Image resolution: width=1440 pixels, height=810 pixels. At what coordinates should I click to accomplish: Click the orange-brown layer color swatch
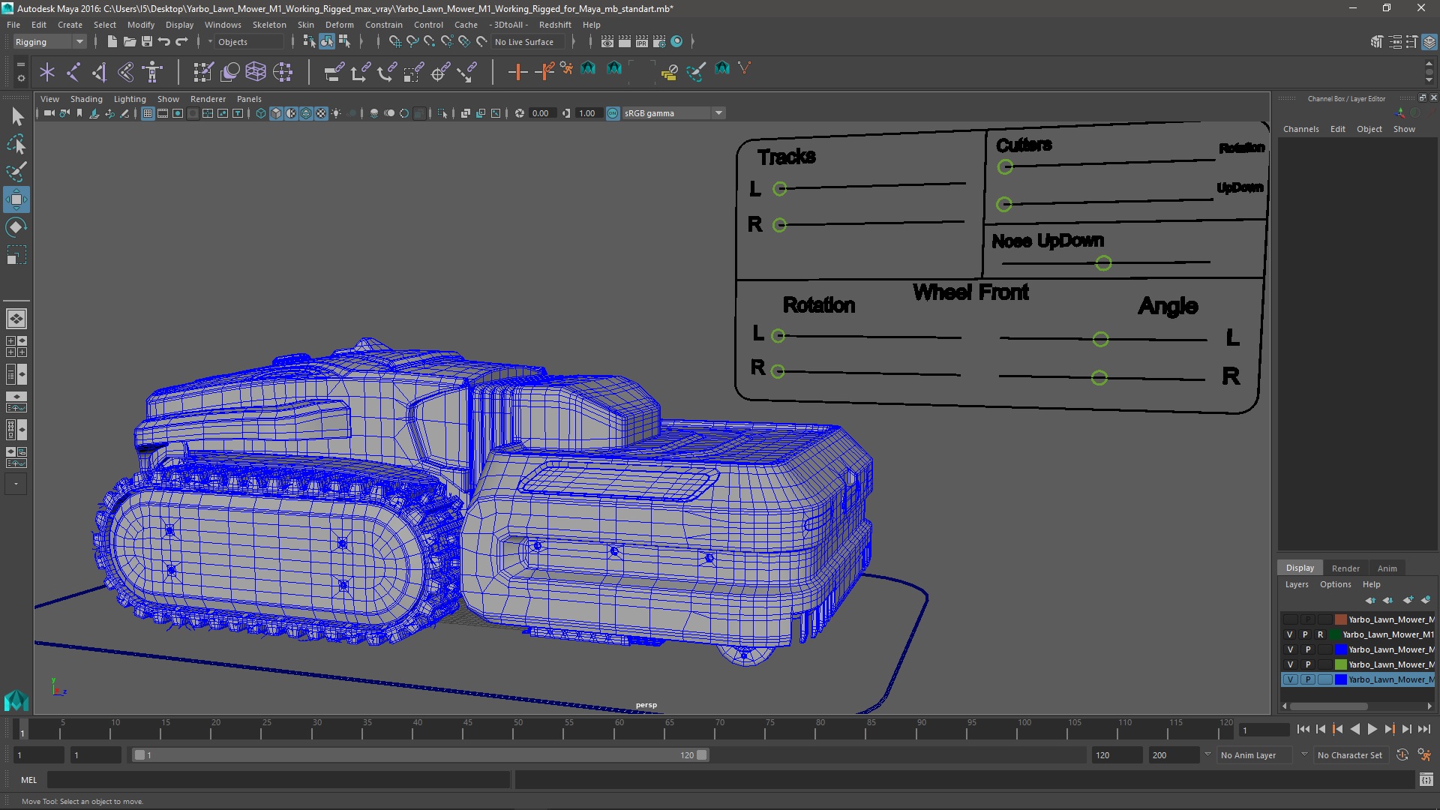tap(1340, 619)
